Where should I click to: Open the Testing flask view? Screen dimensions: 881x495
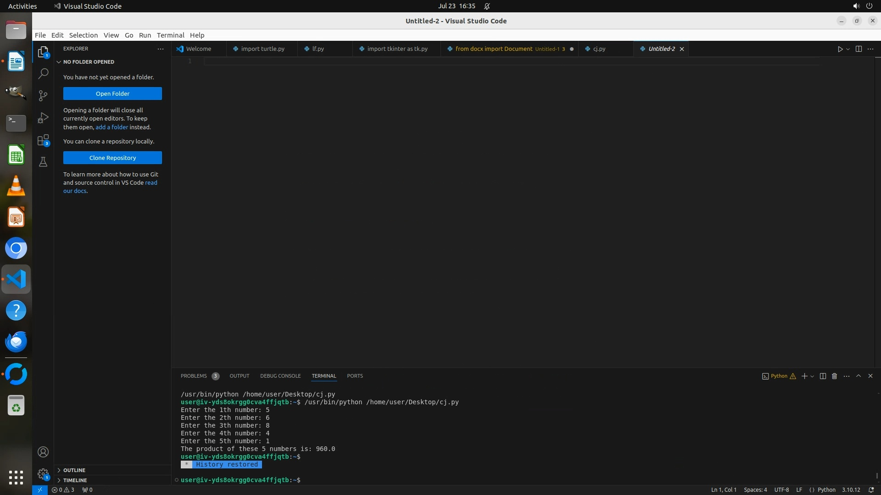[43, 162]
